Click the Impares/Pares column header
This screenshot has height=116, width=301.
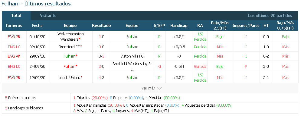click(x=246, y=25)
